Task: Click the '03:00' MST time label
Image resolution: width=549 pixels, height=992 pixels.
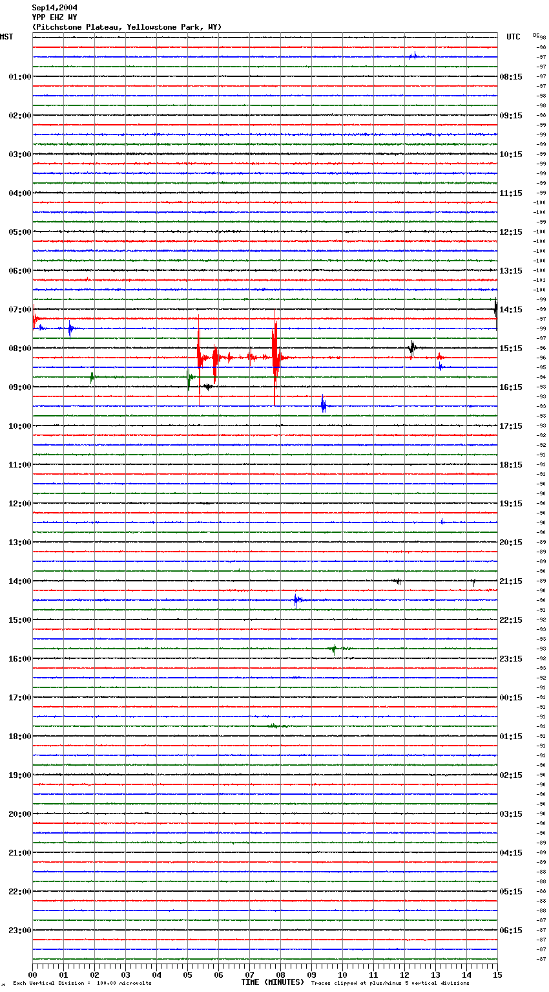Action: (19, 155)
